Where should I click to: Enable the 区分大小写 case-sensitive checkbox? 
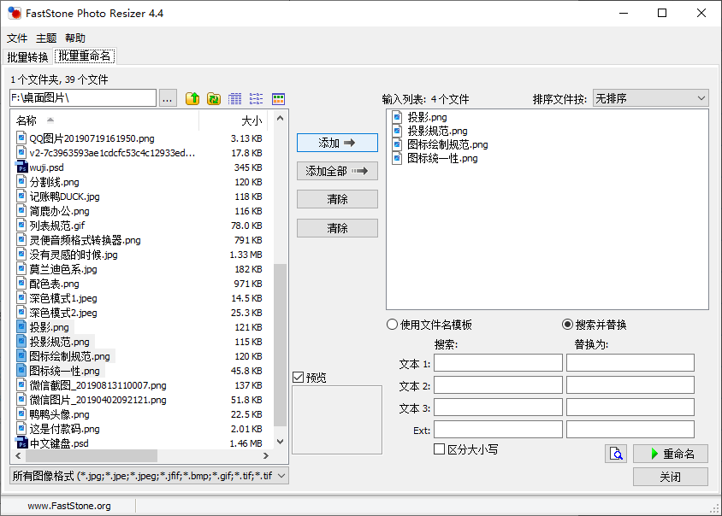point(440,449)
